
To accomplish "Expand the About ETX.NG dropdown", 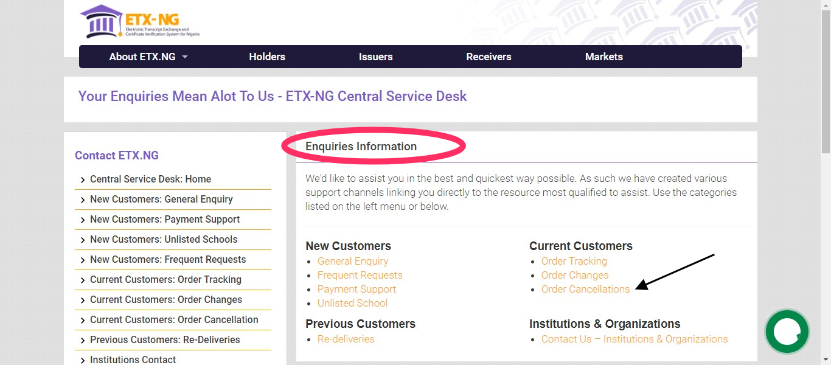I will (x=148, y=57).
